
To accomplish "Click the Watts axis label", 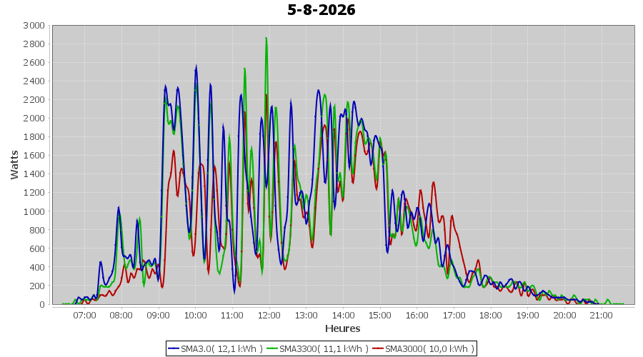I will (15, 165).
